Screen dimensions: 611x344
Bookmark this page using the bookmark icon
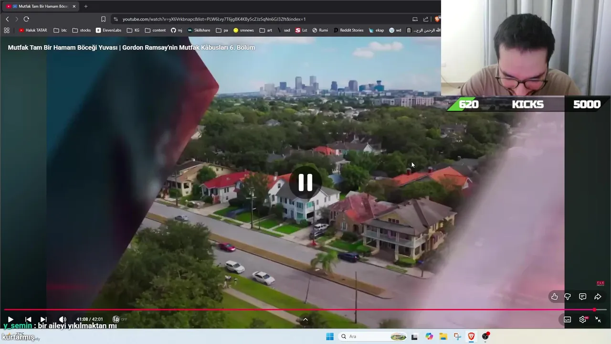tap(103, 19)
